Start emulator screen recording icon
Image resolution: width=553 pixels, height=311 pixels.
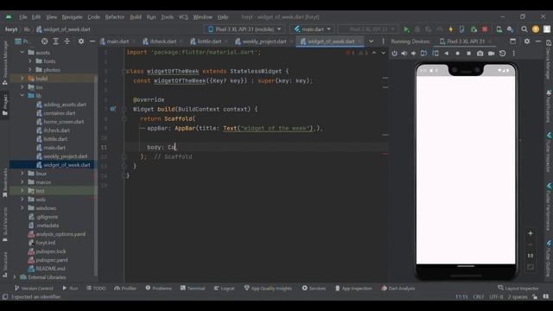click(492, 54)
